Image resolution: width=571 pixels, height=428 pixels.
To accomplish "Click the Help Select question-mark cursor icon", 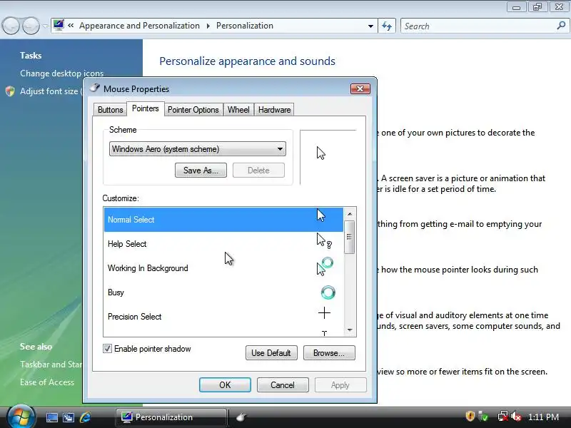I will point(324,241).
